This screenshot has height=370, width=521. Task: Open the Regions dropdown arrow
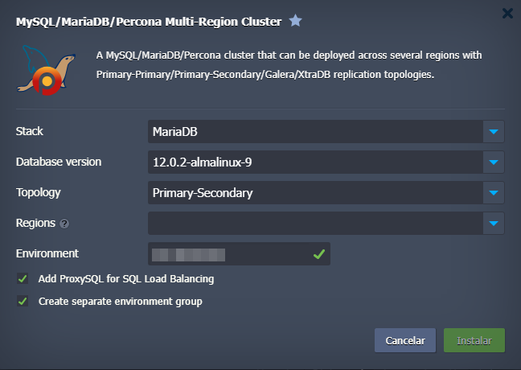click(x=494, y=224)
